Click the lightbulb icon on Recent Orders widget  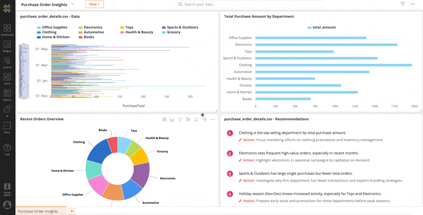pyautogui.click(x=180, y=120)
